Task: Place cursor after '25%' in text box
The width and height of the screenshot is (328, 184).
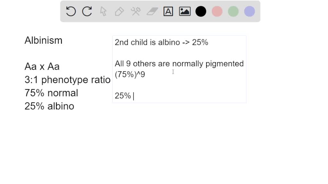Action: (x=134, y=96)
